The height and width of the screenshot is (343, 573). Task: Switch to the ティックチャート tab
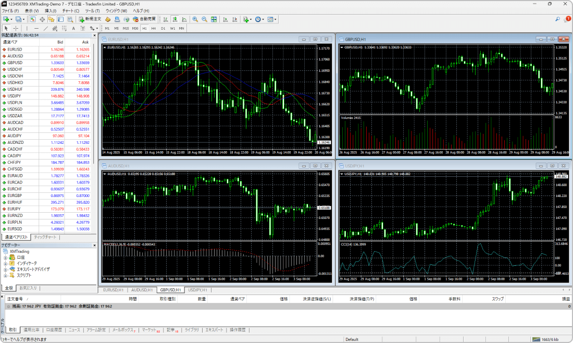coord(45,237)
